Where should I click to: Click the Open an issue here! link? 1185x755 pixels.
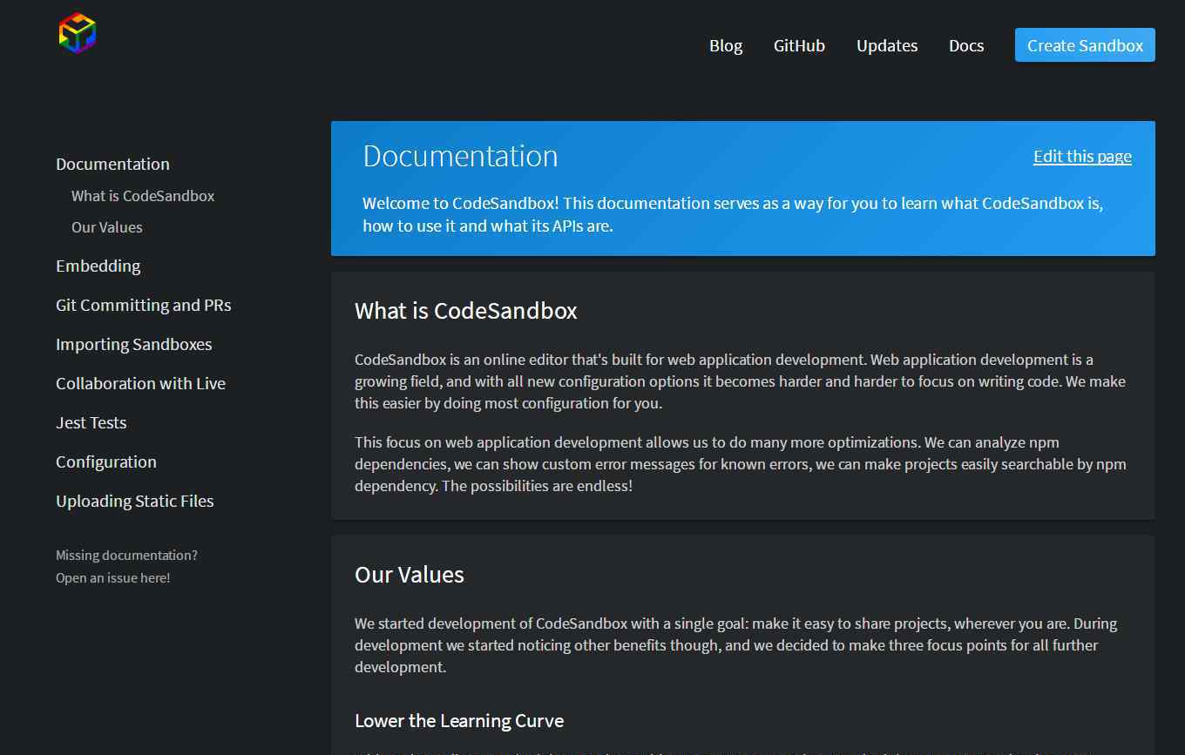pos(113,577)
